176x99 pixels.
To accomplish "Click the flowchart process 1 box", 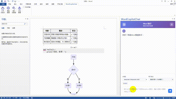I will pos(68,86).
